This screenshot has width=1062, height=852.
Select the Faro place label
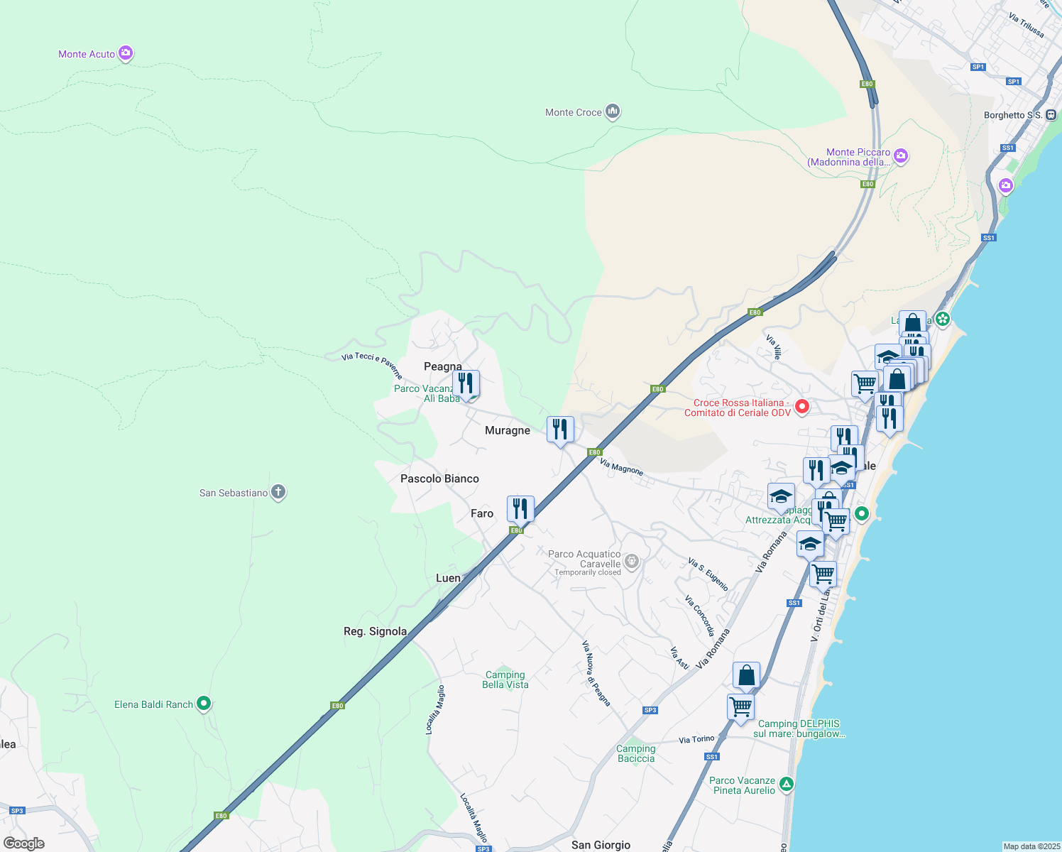tap(482, 513)
